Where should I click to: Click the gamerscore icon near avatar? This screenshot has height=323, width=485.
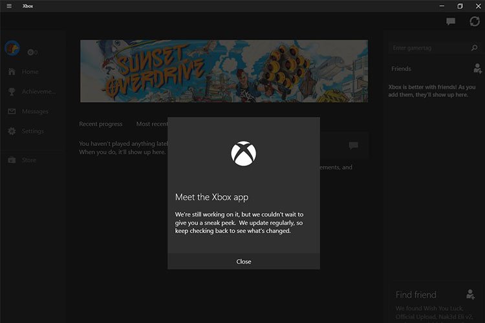tap(30, 52)
